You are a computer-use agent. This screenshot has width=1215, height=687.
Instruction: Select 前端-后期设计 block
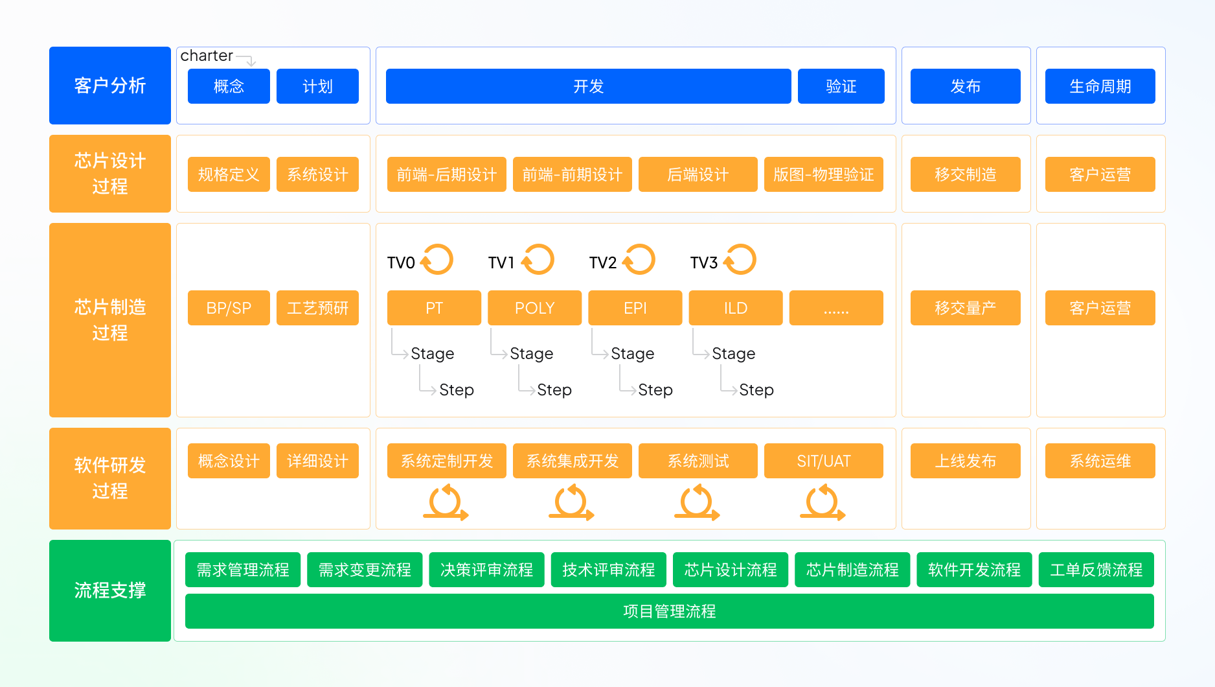[447, 174]
